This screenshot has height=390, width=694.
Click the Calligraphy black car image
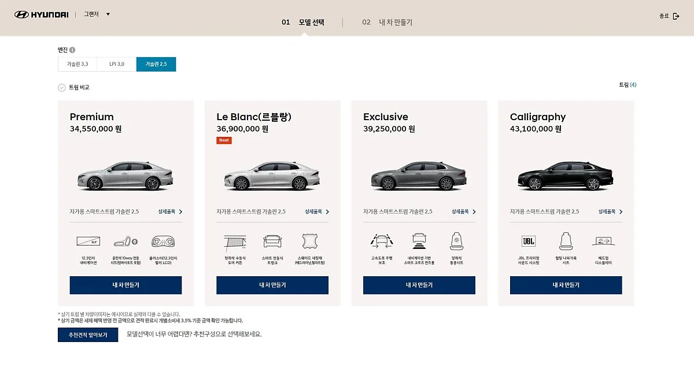point(566,175)
